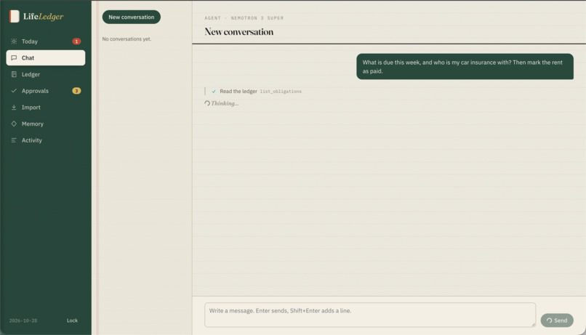
Task: Click the Read the ledger step
Action: click(x=238, y=91)
